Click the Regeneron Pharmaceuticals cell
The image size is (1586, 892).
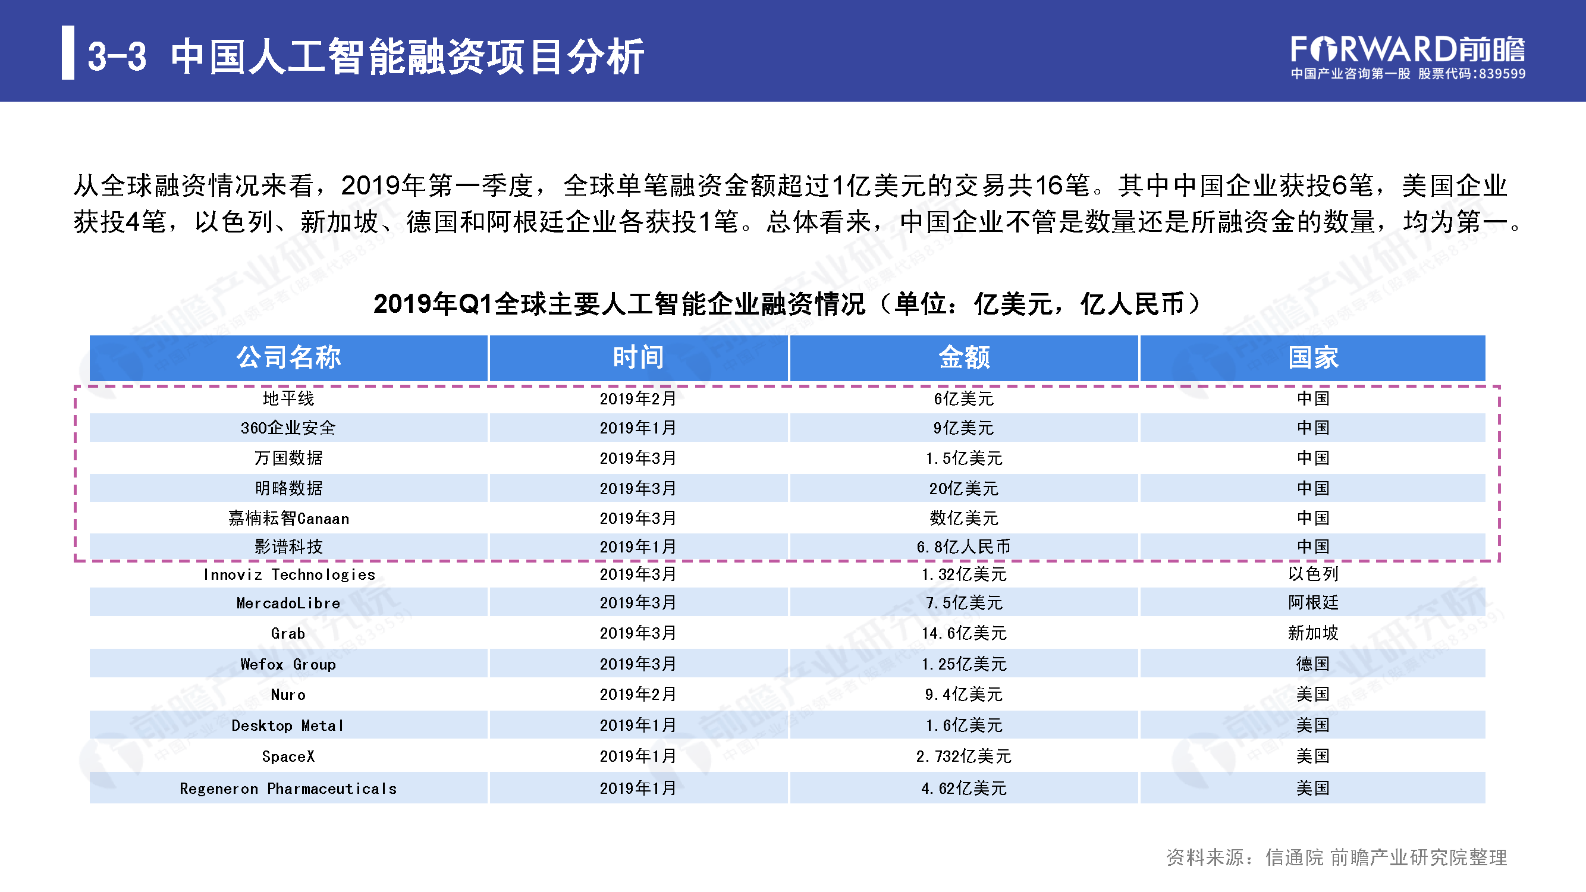288,789
